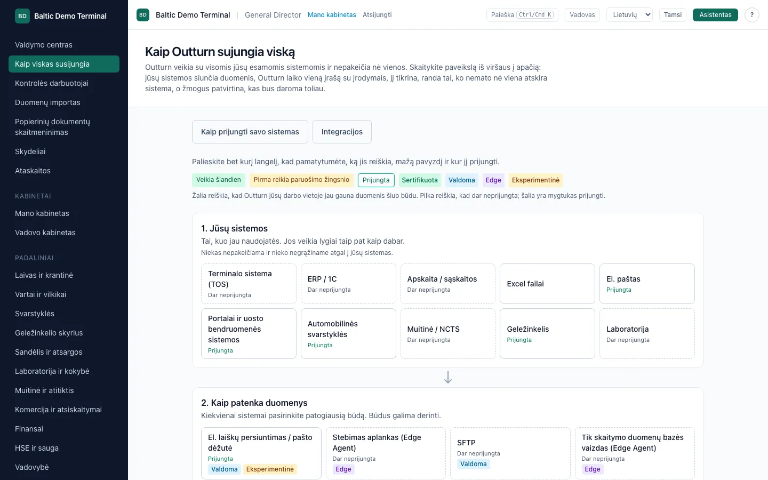
Task: Open the Stebimas aplankas (Edge Agent) card
Action: (386, 453)
